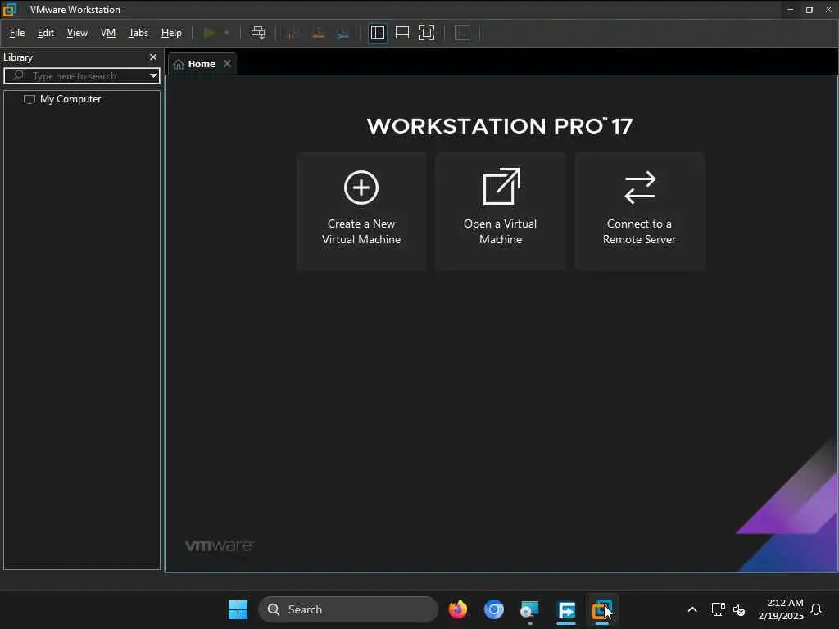Open the File menu
The width and height of the screenshot is (839, 629).
pos(17,33)
